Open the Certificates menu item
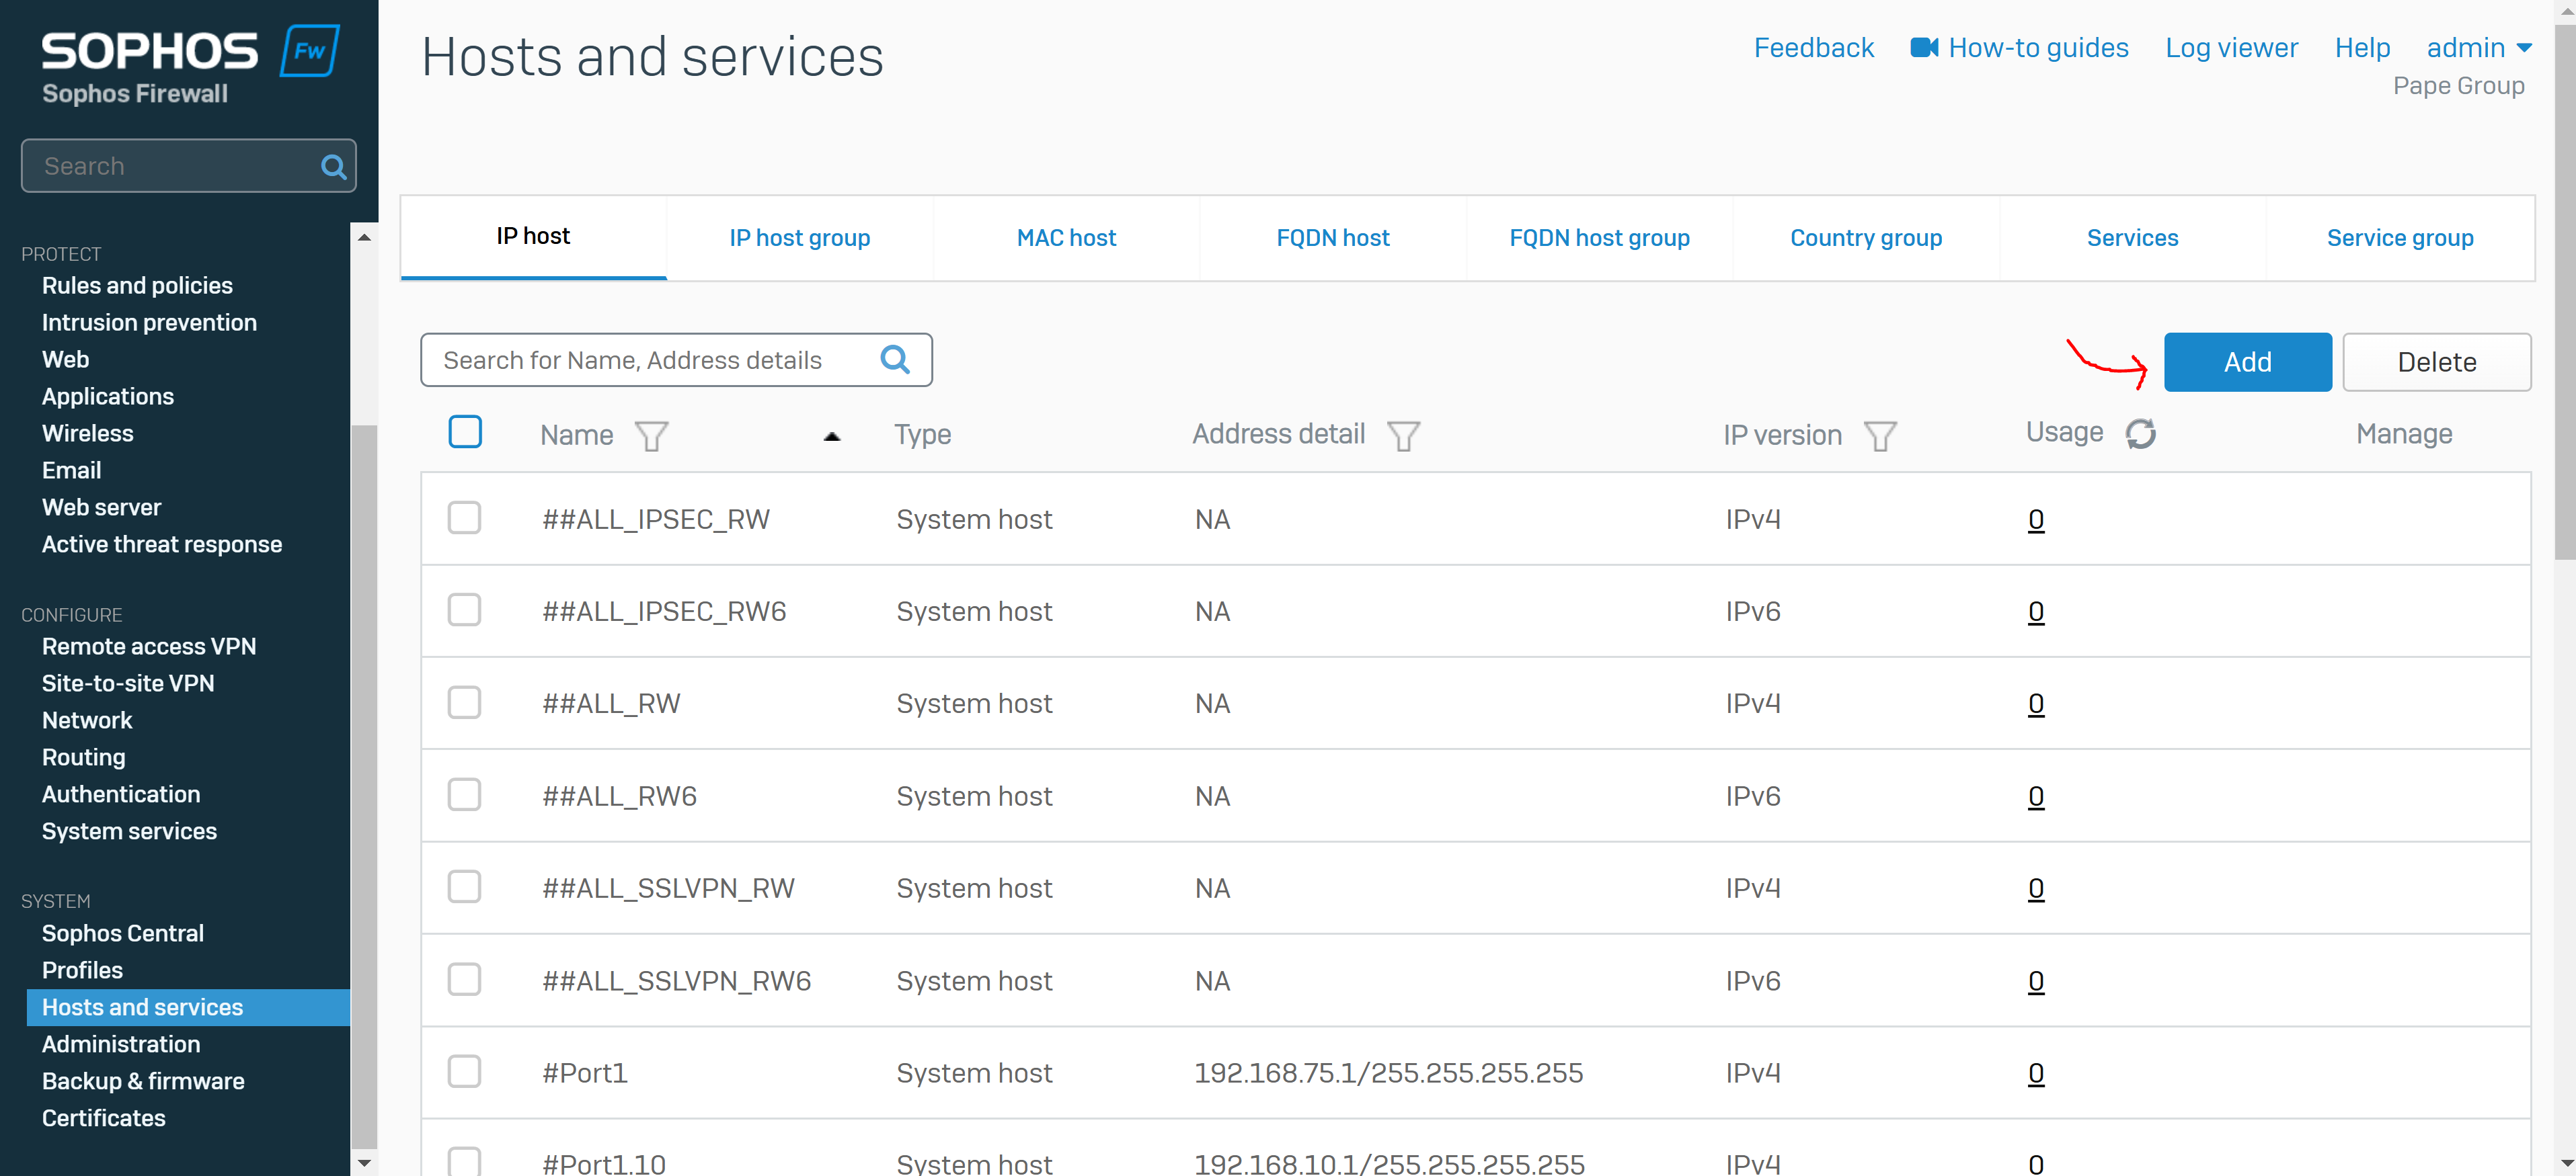Screen dimensions: 2576x1176 (x=103, y=1118)
